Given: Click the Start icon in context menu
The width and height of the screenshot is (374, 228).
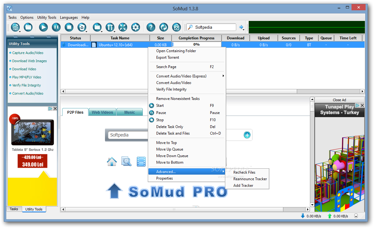Looking at the screenshot, I should click(152, 106).
